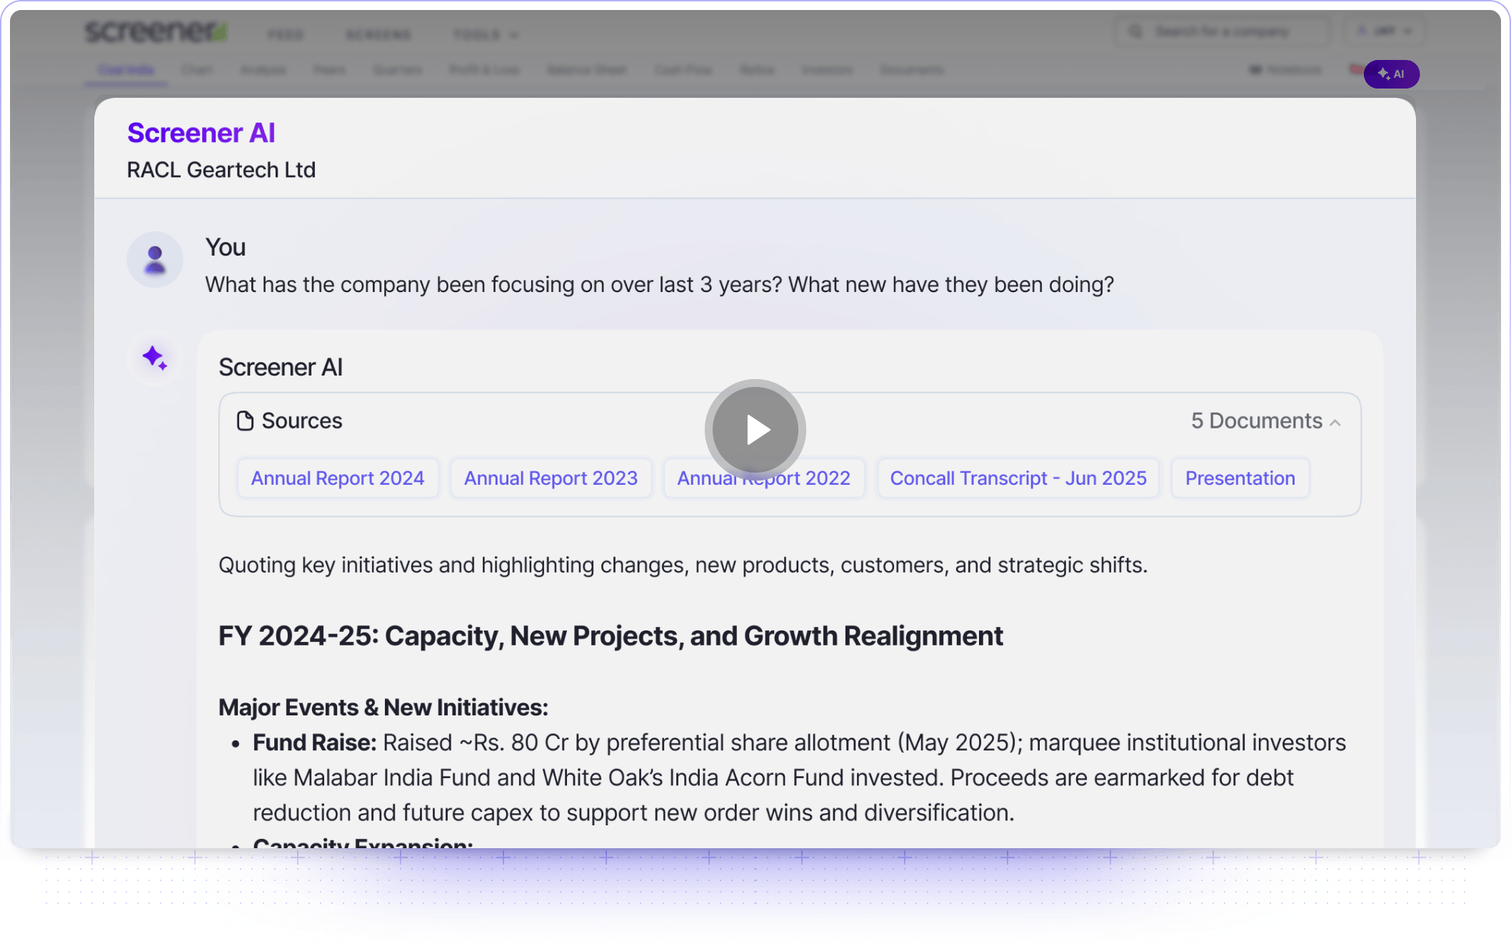1511x951 pixels.
Task: Collapse the 5 Documents sources list
Action: coord(1265,421)
